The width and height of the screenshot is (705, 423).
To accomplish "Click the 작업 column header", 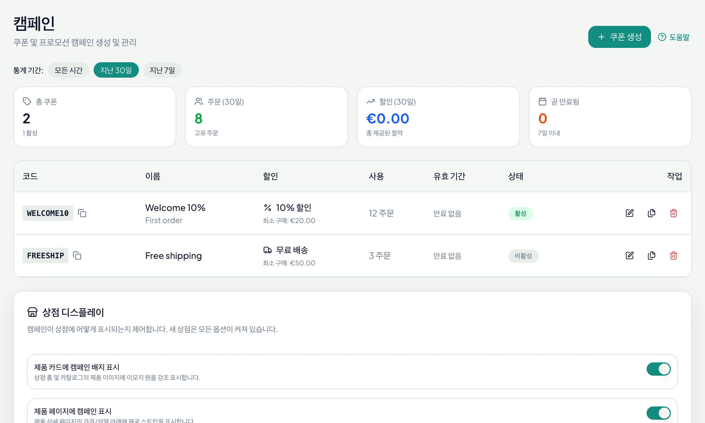I will [674, 176].
